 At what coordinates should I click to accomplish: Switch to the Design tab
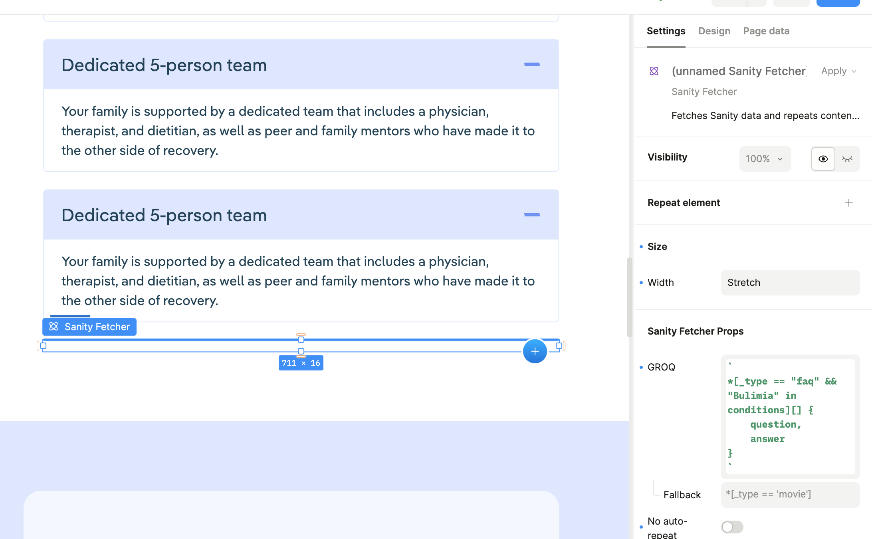click(x=714, y=31)
